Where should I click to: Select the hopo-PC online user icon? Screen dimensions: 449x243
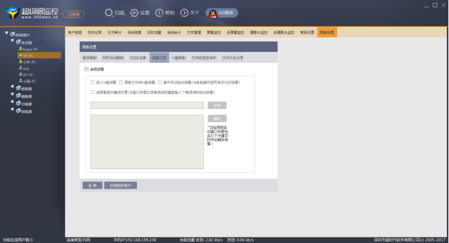[x=21, y=49]
